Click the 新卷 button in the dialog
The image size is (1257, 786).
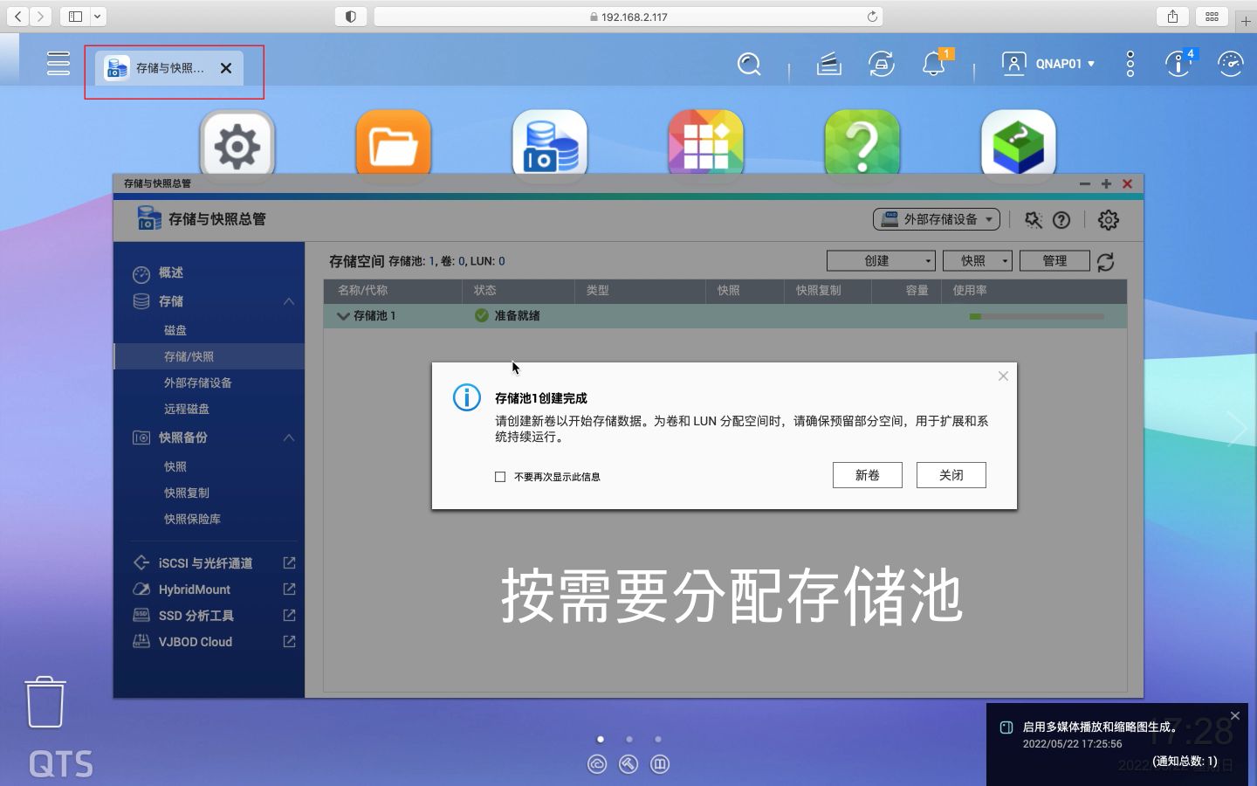(867, 474)
